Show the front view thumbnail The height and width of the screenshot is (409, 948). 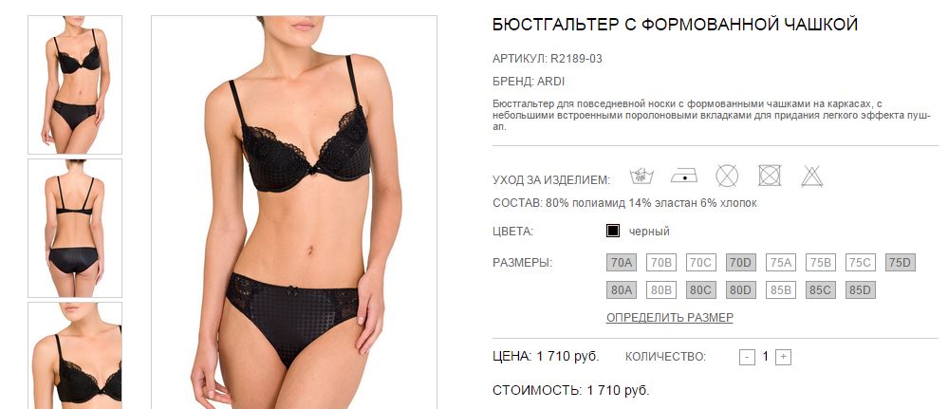click(x=75, y=84)
